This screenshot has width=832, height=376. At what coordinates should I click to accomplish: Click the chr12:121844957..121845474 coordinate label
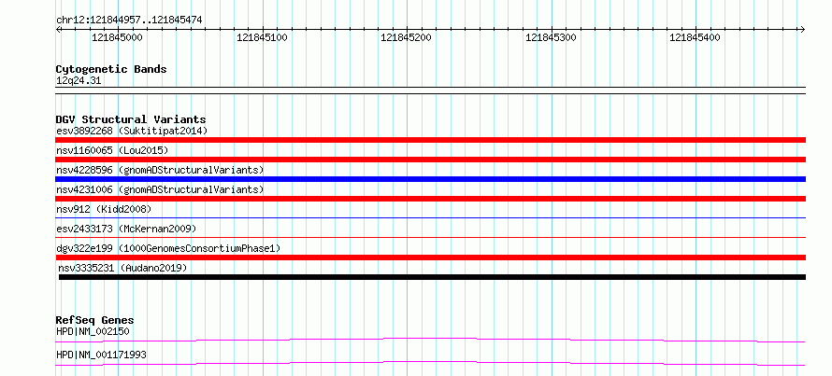(x=129, y=21)
